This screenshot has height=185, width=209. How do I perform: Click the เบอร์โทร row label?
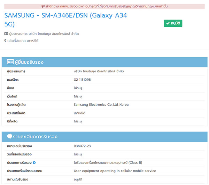[13, 80]
